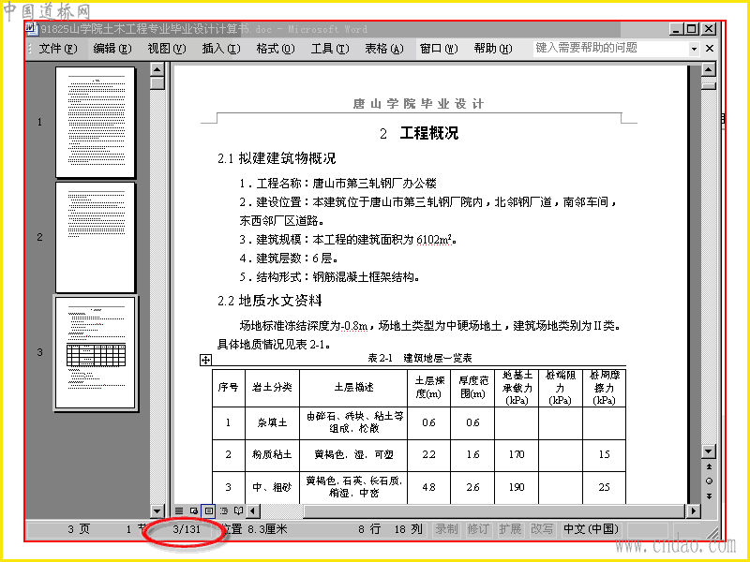
Task: Open Reading Layout view icon
Action: pyautogui.click(x=238, y=510)
